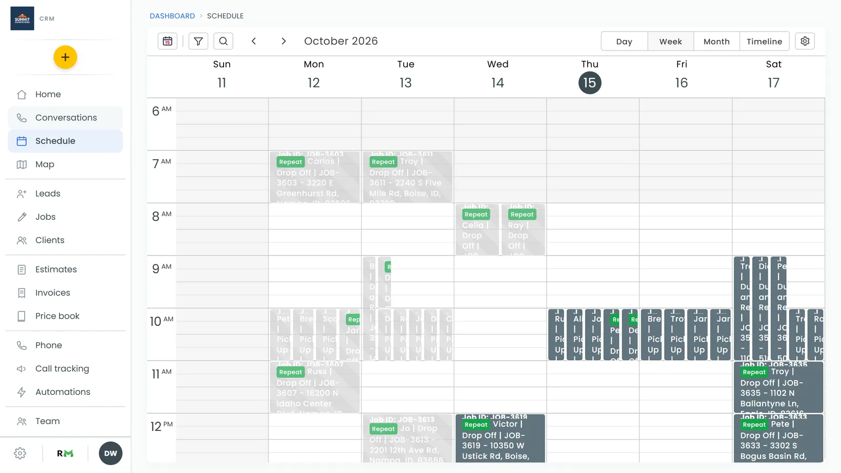This screenshot has height=473, width=841.
Task: Switch to Day view
Action: pos(624,42)
